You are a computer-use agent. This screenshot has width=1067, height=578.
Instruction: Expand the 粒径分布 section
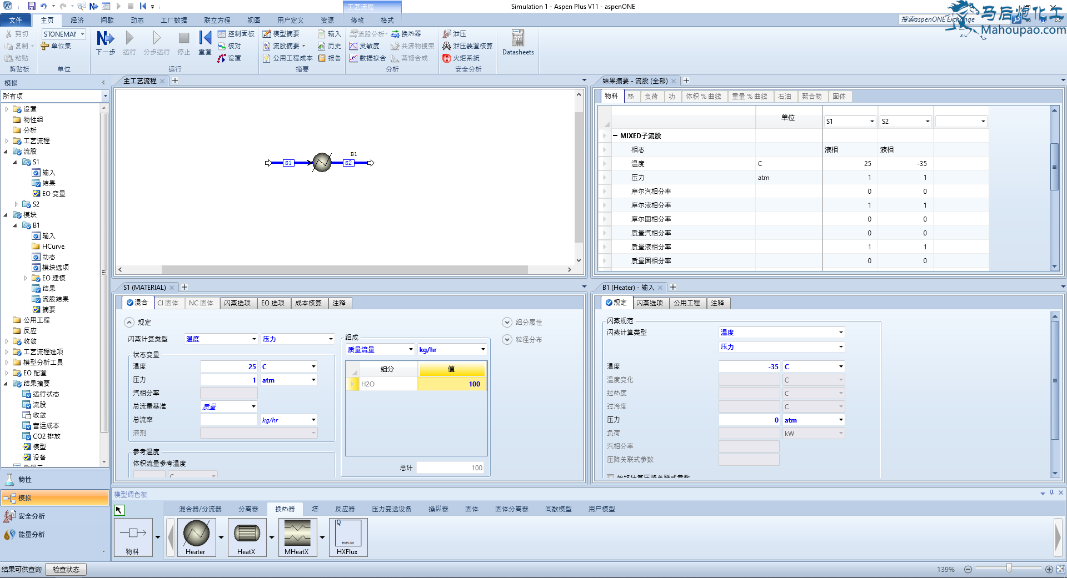coord(507,340)
